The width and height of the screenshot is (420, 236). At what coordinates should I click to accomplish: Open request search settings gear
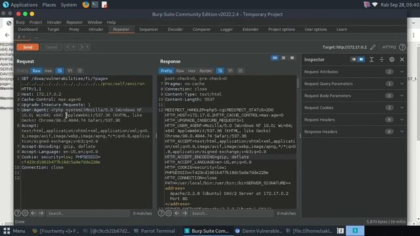tap(25, 213)
